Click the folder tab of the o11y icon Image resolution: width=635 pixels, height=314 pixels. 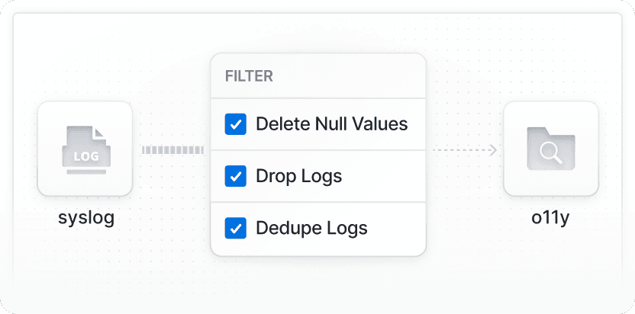pos(537,131)
